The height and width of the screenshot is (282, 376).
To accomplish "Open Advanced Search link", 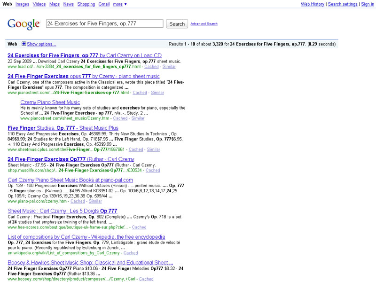I will (204, 24).
